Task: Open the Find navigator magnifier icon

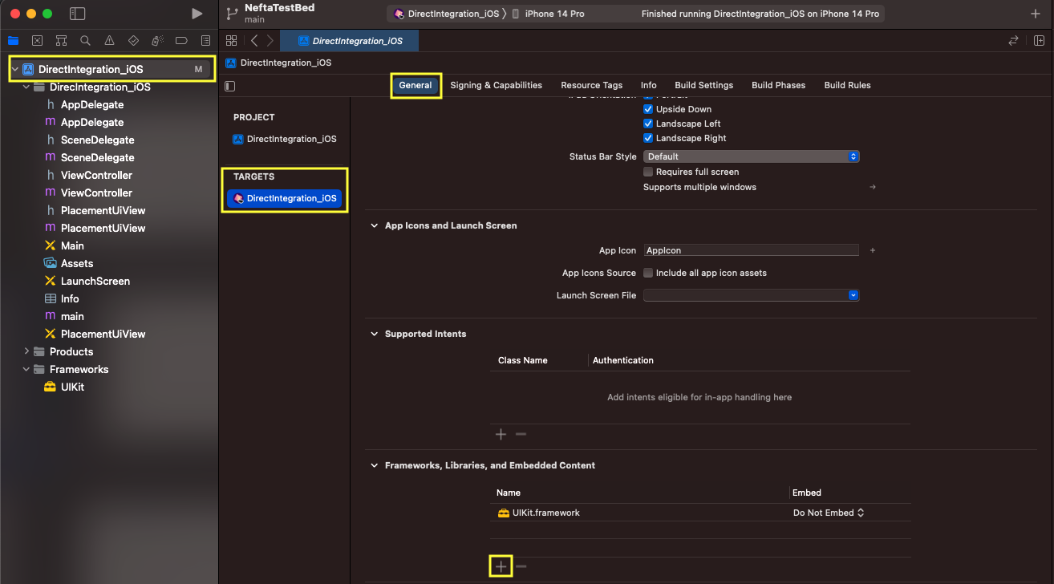Action: [x=85, y=40]
